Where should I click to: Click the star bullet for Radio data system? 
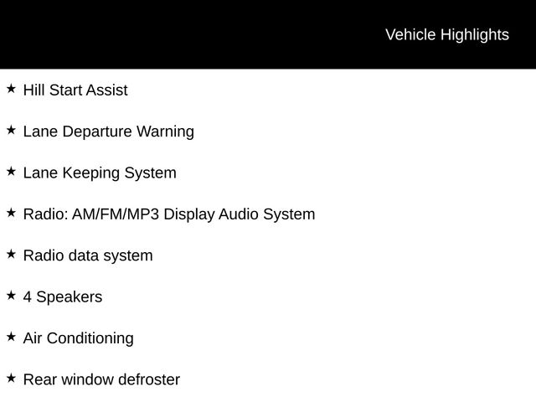(x=11, y=254)
